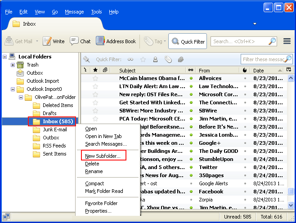Click the thread column header icon
Viewport: 296px width, 223px height.
(85, 70)
